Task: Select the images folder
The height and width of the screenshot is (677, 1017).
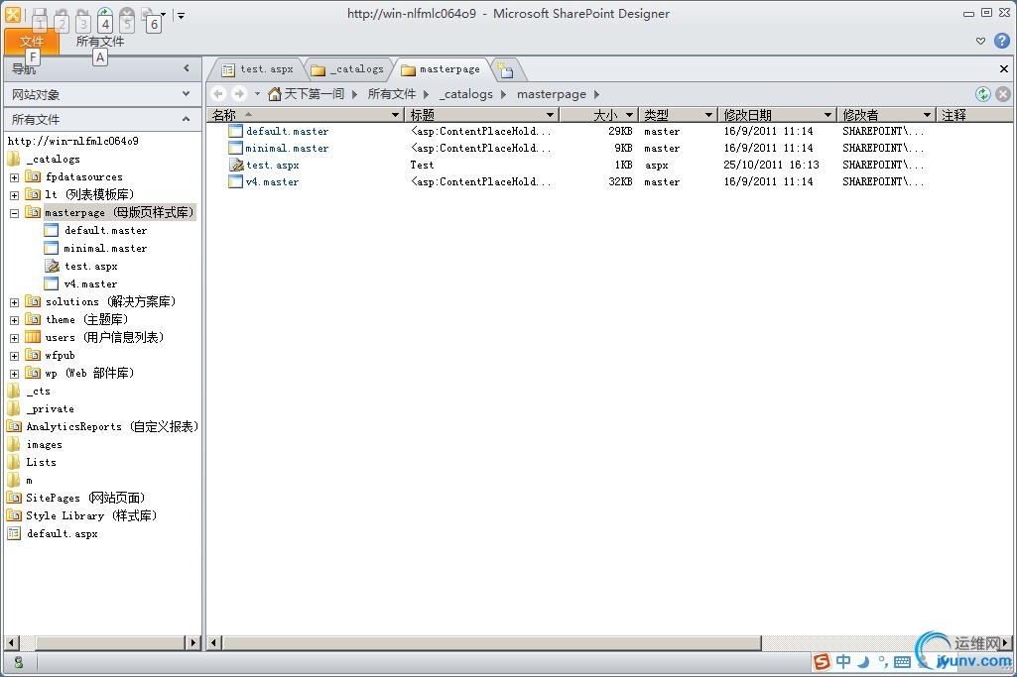Action: point(44,444)
